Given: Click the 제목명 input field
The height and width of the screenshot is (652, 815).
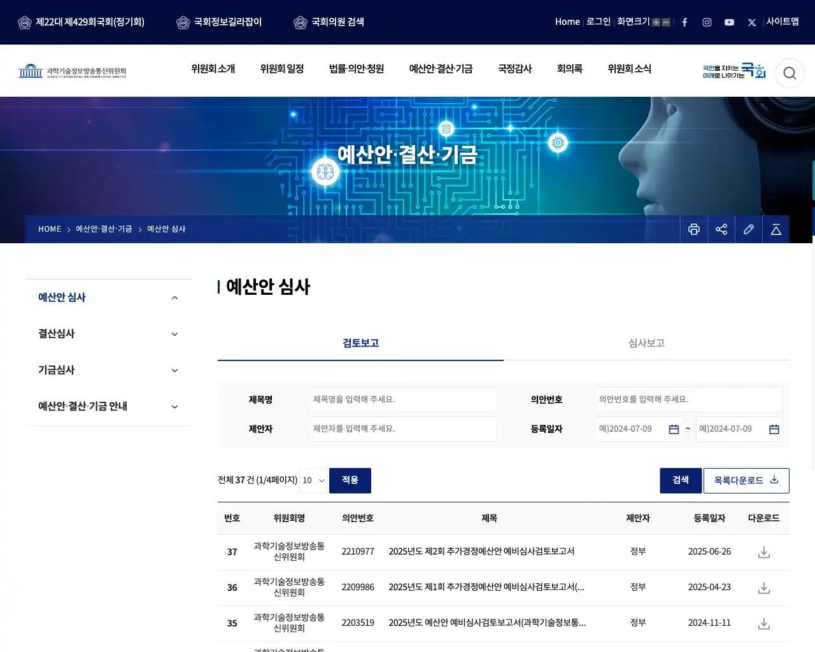Looking at the screenshot, I should click(x=404, y=400).
